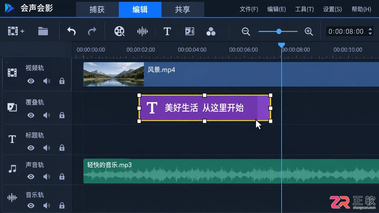Click the 视频轨 film strip track icon
This screenshot has height=213, width=379.
(12, 73)
